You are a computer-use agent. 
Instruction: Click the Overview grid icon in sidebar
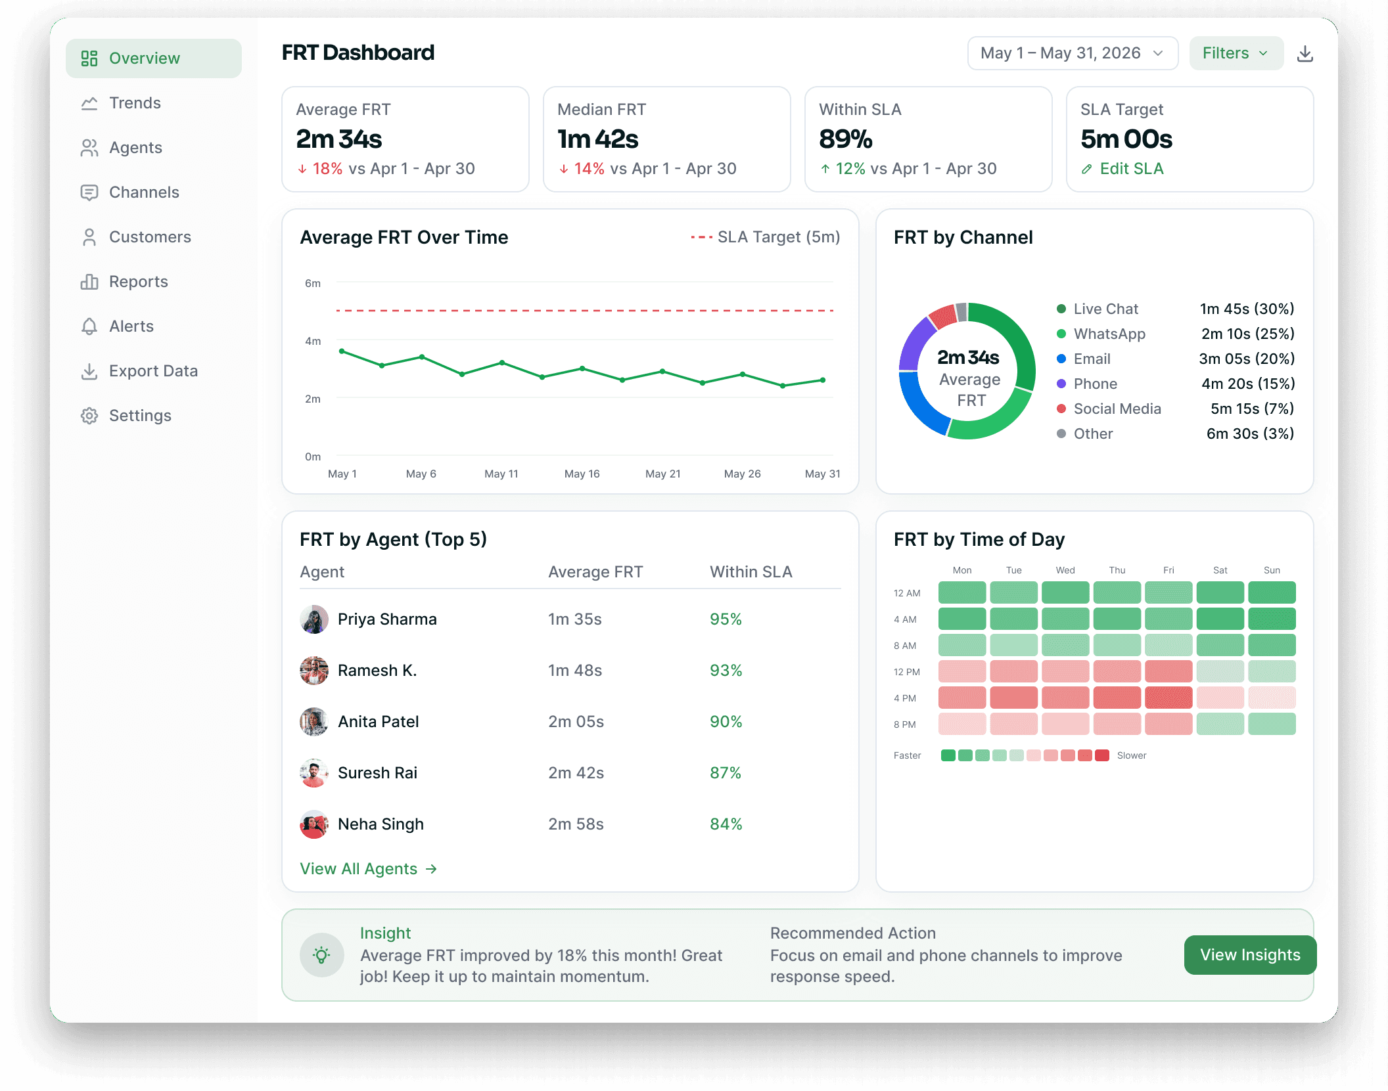(89, 58)
